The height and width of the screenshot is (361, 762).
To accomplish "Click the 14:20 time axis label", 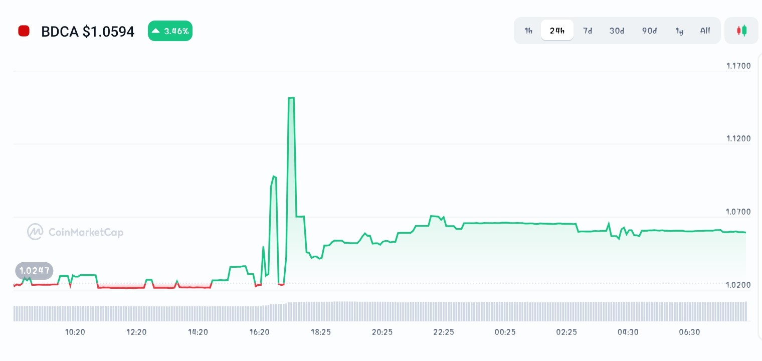I will (198, 332).
